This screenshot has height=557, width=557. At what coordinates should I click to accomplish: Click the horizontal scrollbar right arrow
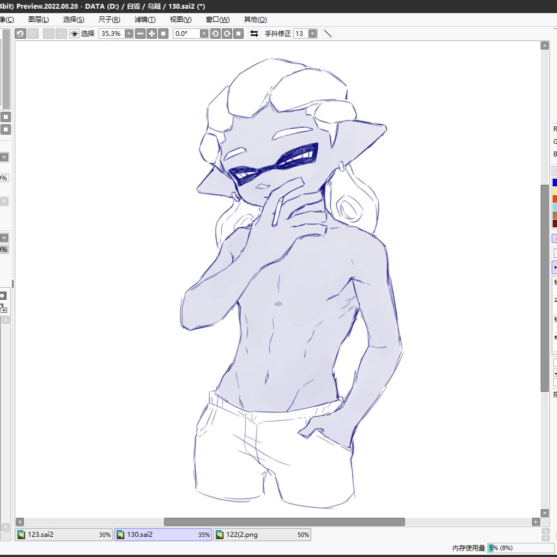536,522
